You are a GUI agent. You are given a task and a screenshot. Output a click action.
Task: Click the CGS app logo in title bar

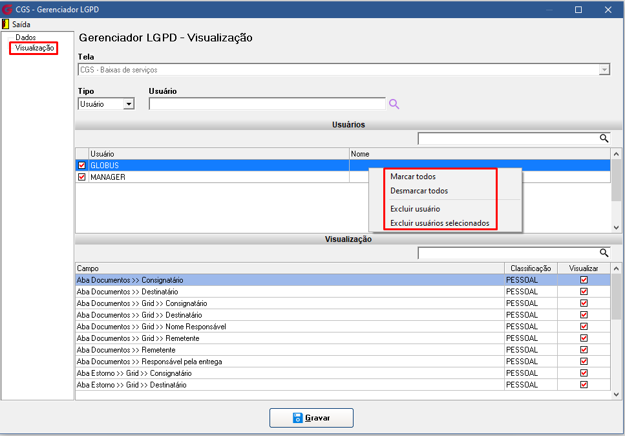click(7, 9)
